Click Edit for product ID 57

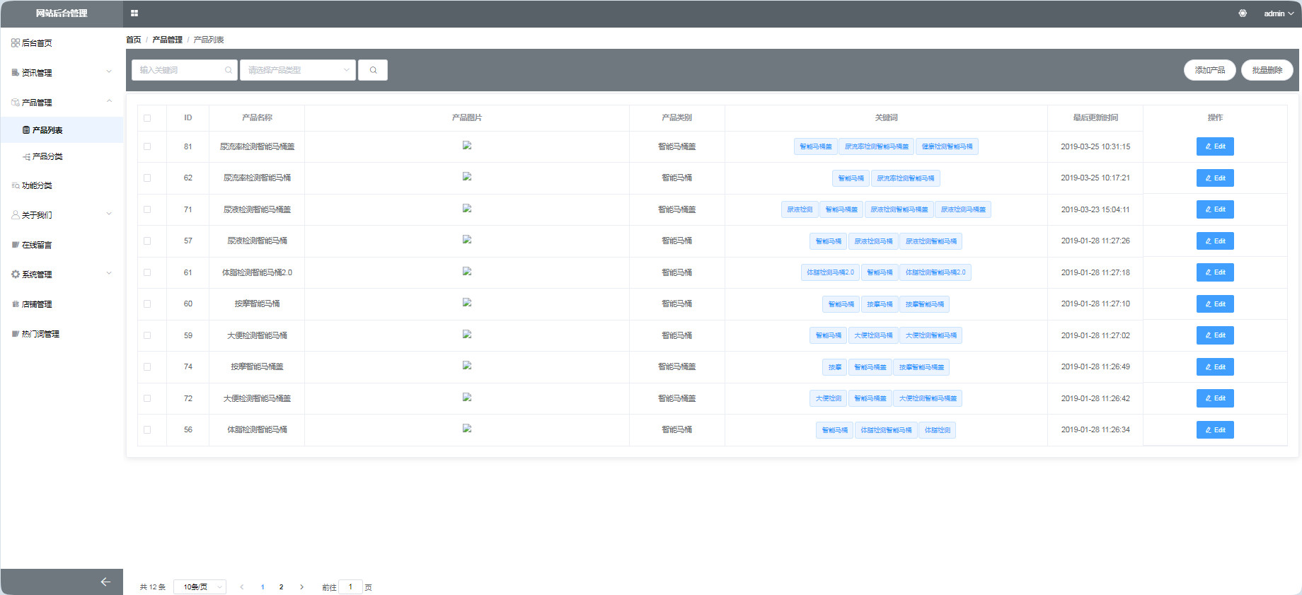click(x=1215, y=241)
